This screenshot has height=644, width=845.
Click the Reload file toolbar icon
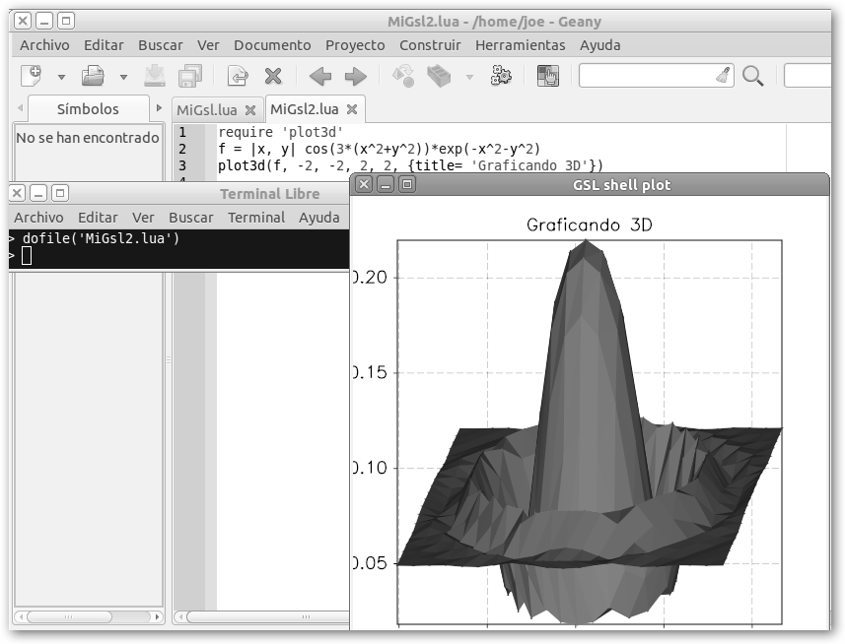(238, 76)
